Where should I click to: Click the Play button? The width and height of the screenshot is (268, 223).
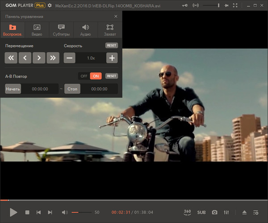point(13,212)
